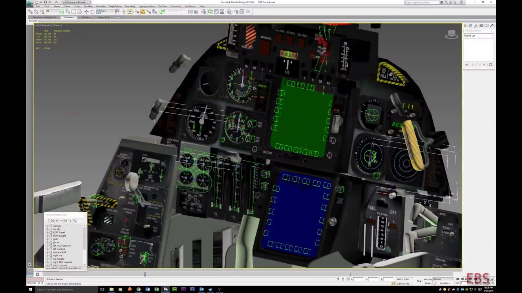Open the Motion command panel tab
Screen dimensions: 522x293
pos(481,26)
